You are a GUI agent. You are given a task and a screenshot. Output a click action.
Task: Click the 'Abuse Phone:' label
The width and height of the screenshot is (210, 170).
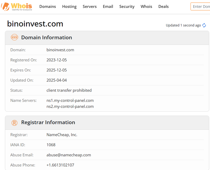[x=23, y=165]
